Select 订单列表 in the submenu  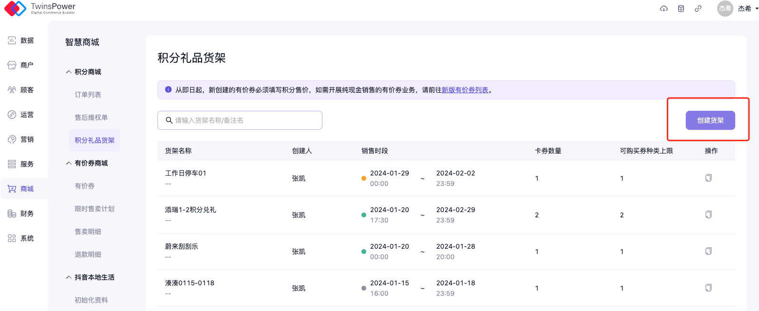pos(88,95)
